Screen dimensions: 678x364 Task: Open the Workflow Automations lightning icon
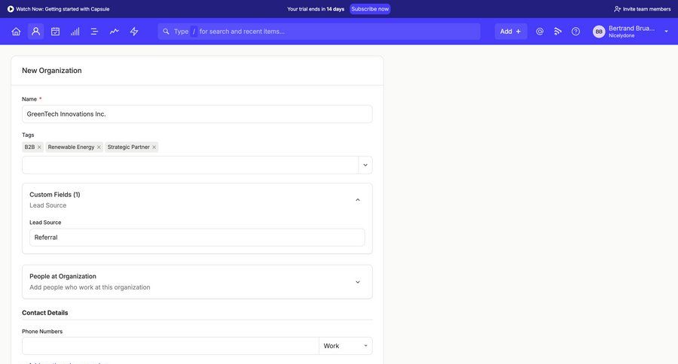[134, 32]
